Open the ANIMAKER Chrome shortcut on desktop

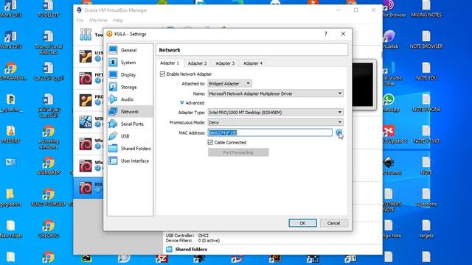tap(48, 166)
